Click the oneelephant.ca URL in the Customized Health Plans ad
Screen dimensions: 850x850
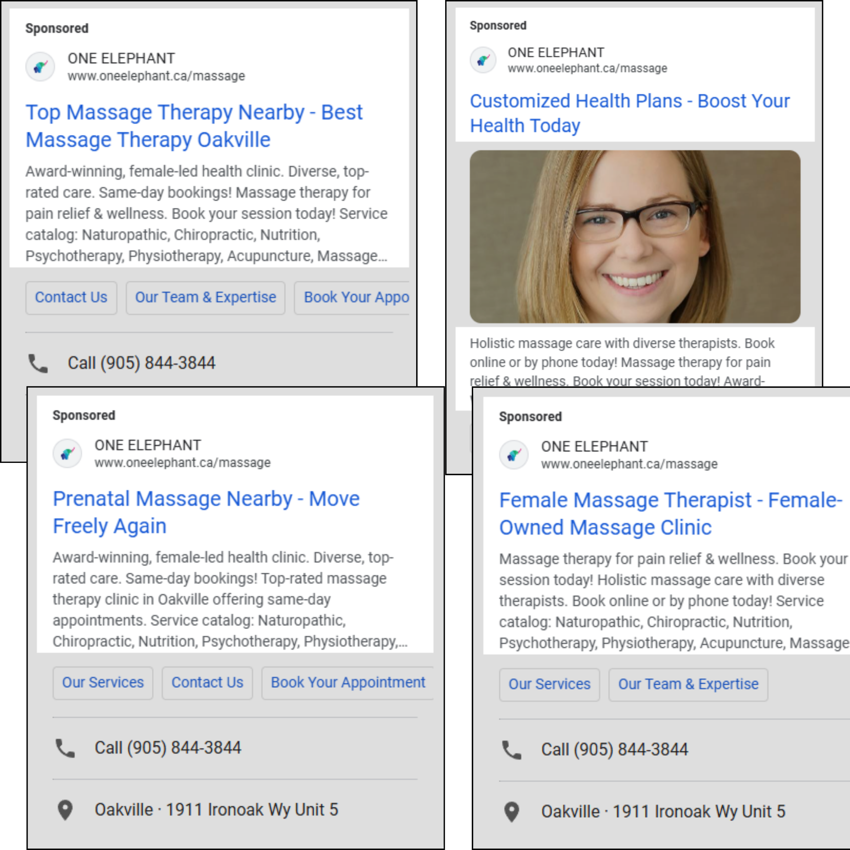click(587, 69)
